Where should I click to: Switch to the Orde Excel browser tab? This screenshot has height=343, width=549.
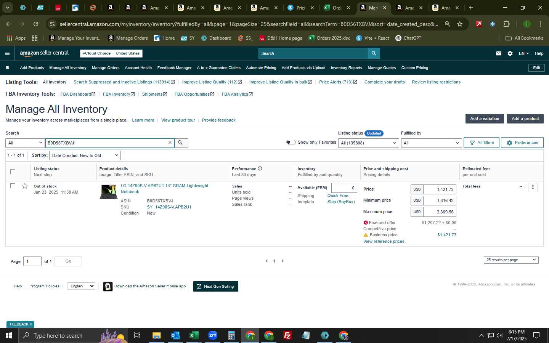pos(337,8)
